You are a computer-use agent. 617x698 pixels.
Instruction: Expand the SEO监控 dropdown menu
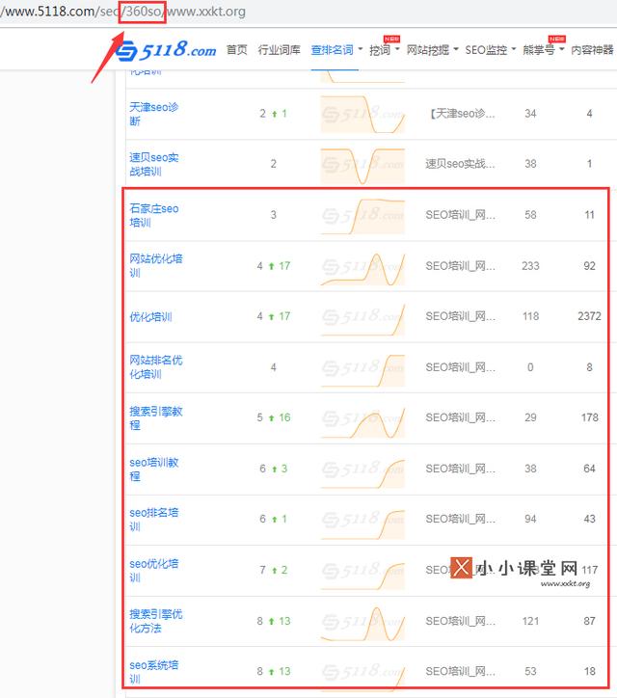490,50
